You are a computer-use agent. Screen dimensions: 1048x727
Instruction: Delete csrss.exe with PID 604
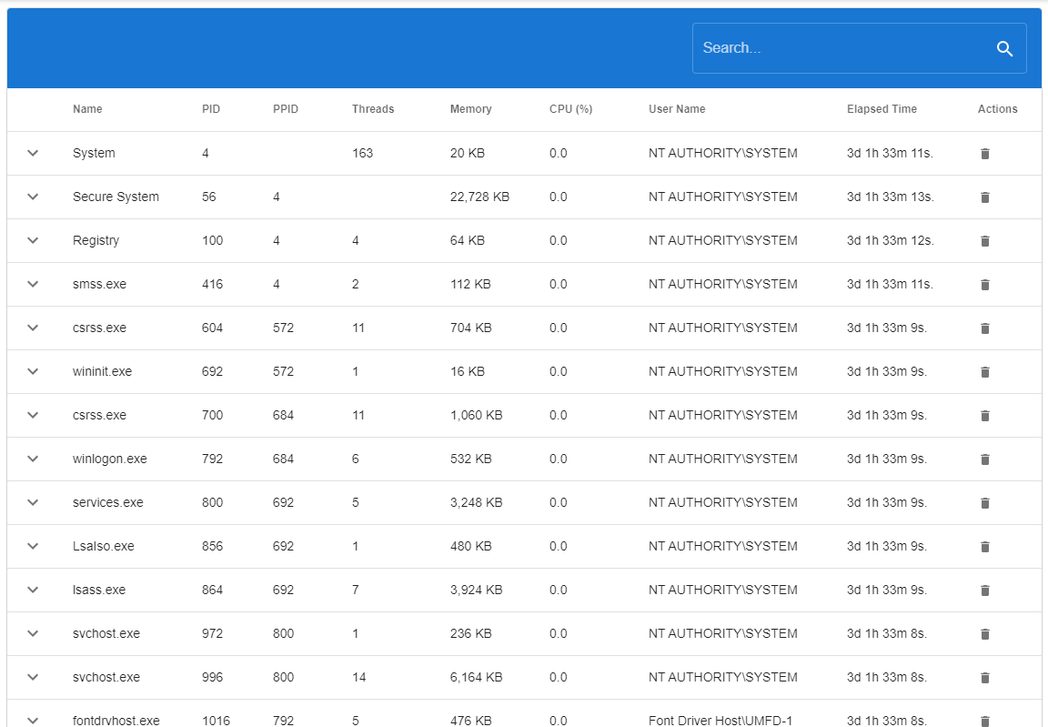(x=984, y=328)
